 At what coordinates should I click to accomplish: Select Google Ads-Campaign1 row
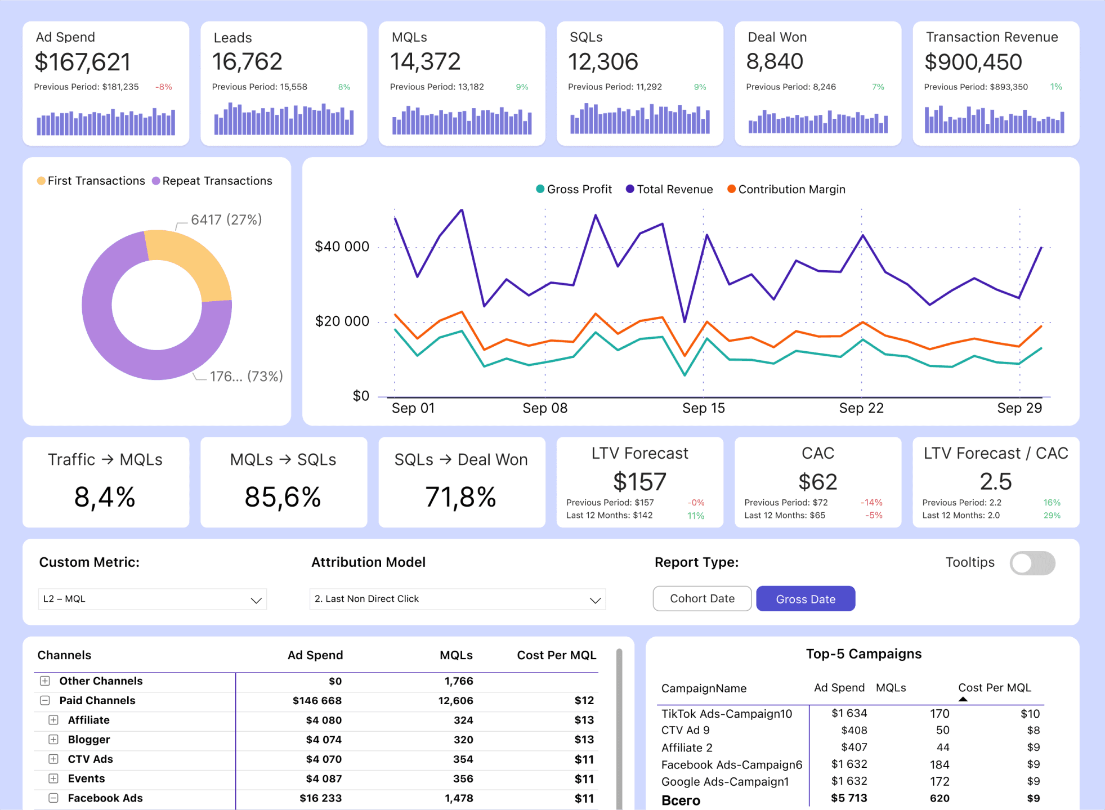850,781
